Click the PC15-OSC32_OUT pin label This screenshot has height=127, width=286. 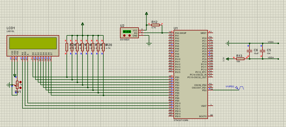point(197,77)
